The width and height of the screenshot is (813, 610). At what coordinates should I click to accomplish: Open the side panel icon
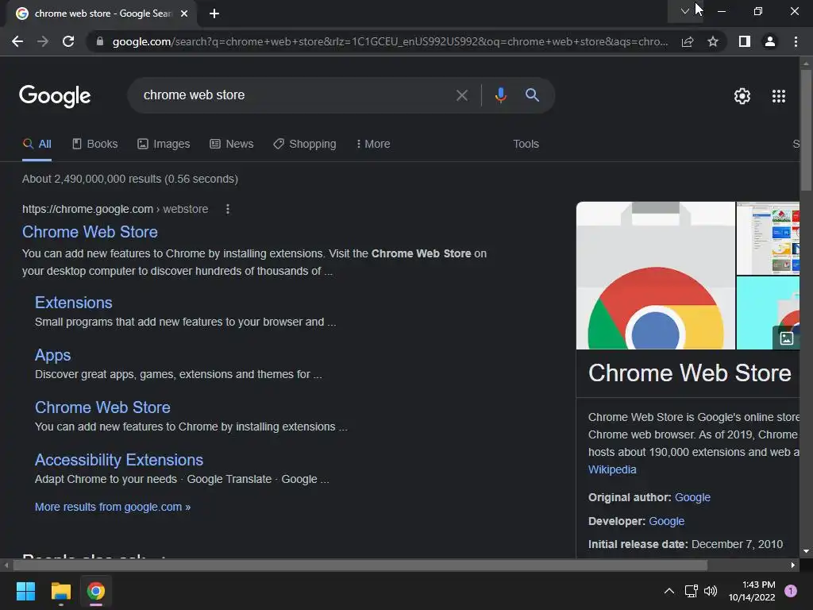(745, 41)
